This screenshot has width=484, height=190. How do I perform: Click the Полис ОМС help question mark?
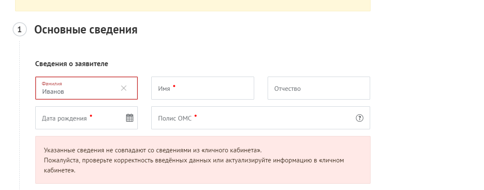point(359,118)
